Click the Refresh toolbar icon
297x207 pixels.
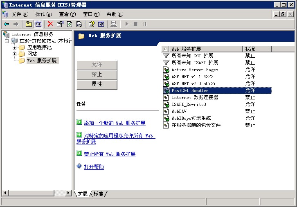70,24
